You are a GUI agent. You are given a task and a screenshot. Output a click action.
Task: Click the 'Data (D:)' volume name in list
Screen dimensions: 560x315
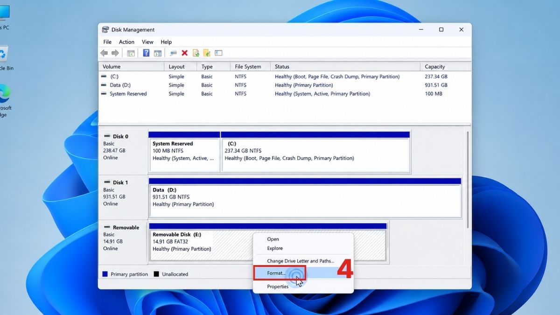click(x=120, y=85)
